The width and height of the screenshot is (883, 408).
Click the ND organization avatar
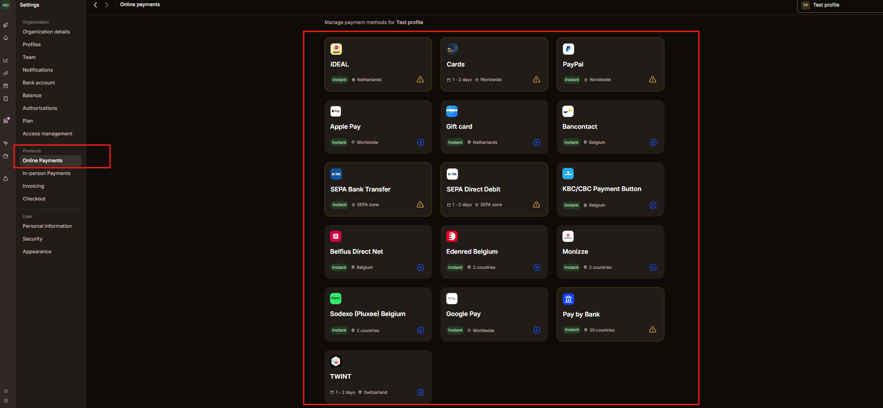click(6, 5)
